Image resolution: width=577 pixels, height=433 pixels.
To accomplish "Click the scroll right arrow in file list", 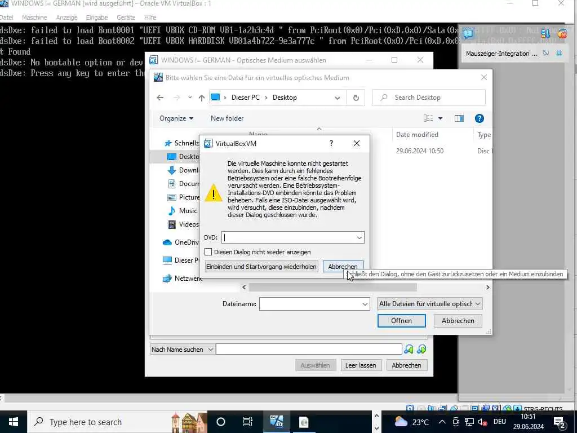I will [487, 287].
